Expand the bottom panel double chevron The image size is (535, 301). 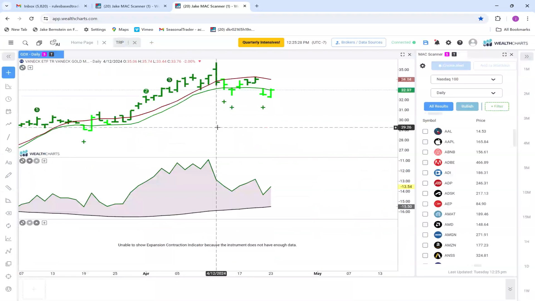click(x=510, y=289)
